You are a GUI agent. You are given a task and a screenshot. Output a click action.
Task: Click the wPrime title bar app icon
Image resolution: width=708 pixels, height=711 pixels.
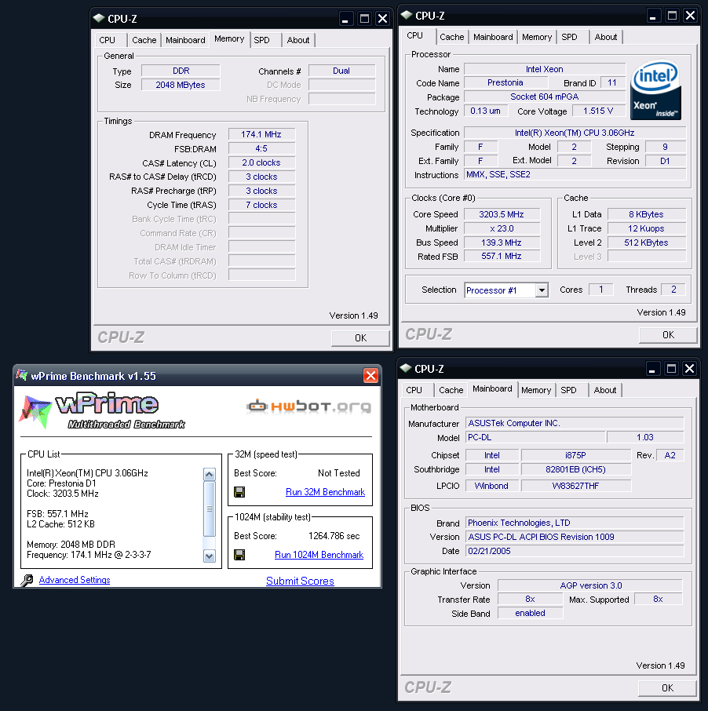coord(22,375)
